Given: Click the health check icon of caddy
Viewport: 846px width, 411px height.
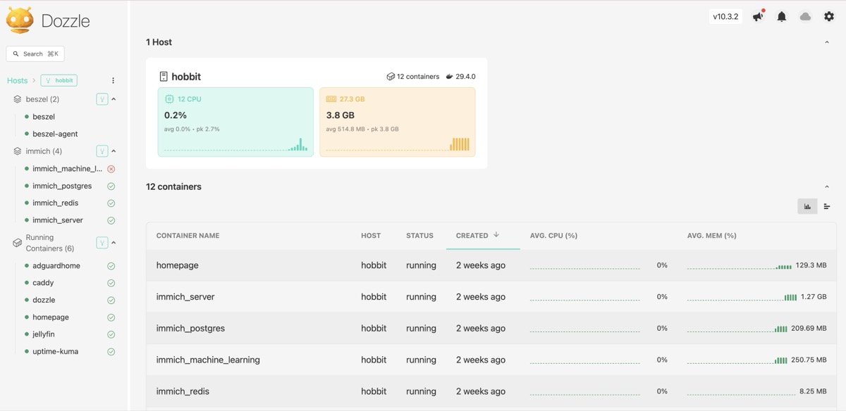Looking at the screenshot, I should click(x=111, y=284).
